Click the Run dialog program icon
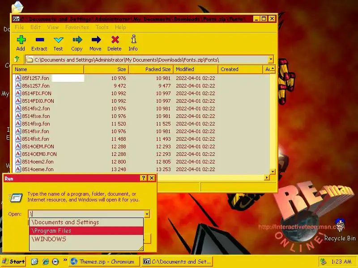Screen dimensions: 358x268 [x=16, y=197]
